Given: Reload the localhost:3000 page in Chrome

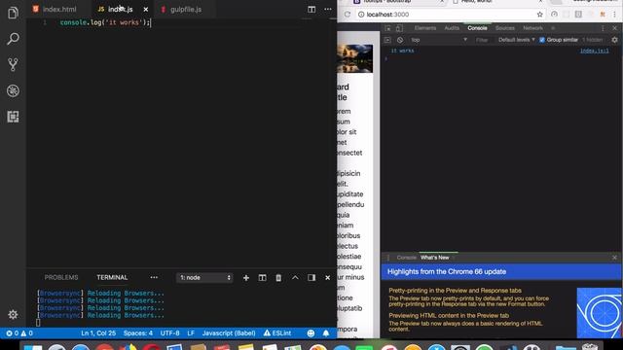Looking at the screenshot, I should (x=348, y=15).
